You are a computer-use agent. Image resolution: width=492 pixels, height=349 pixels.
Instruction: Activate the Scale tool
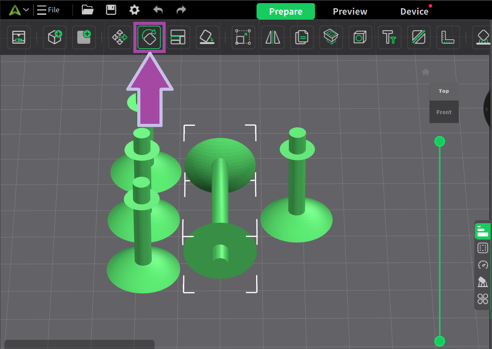[243, 37]
